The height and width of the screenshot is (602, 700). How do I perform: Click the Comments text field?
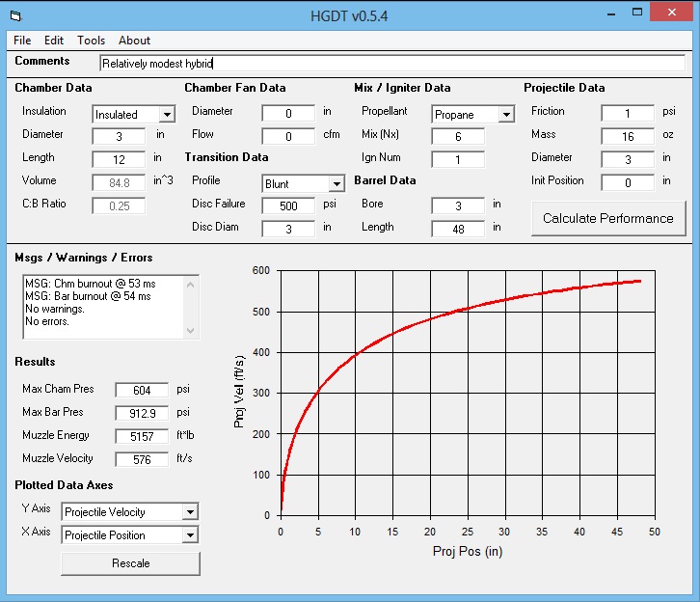click(391, 63)
